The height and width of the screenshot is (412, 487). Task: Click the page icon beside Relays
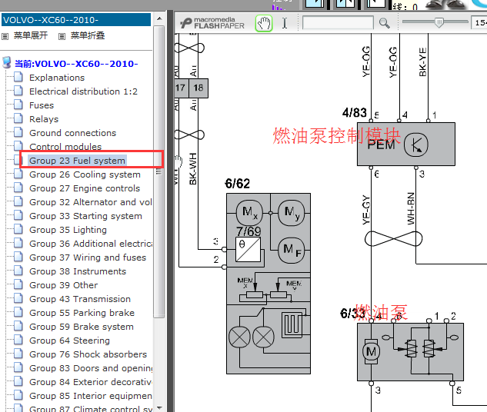click(18, 118)
